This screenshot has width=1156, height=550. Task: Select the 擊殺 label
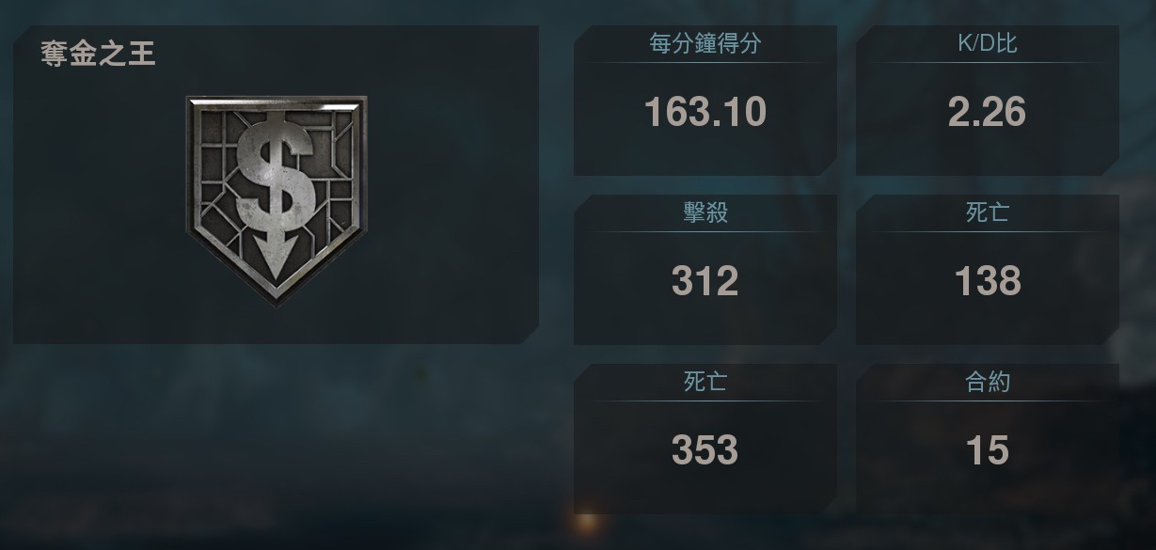[x=705, y=212]
